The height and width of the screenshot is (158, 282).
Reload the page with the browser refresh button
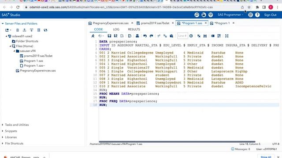[18, 7]
